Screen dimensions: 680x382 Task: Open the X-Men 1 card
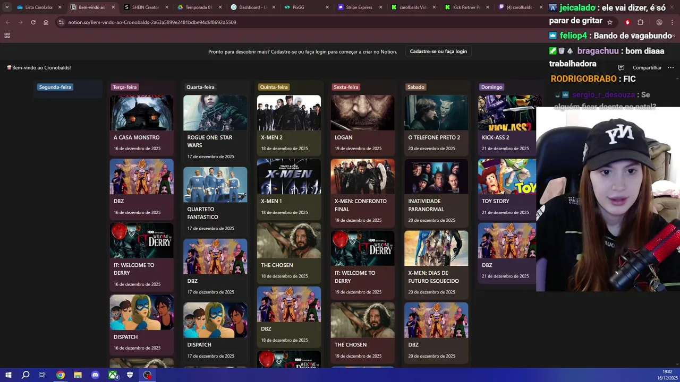pos(289,189)
